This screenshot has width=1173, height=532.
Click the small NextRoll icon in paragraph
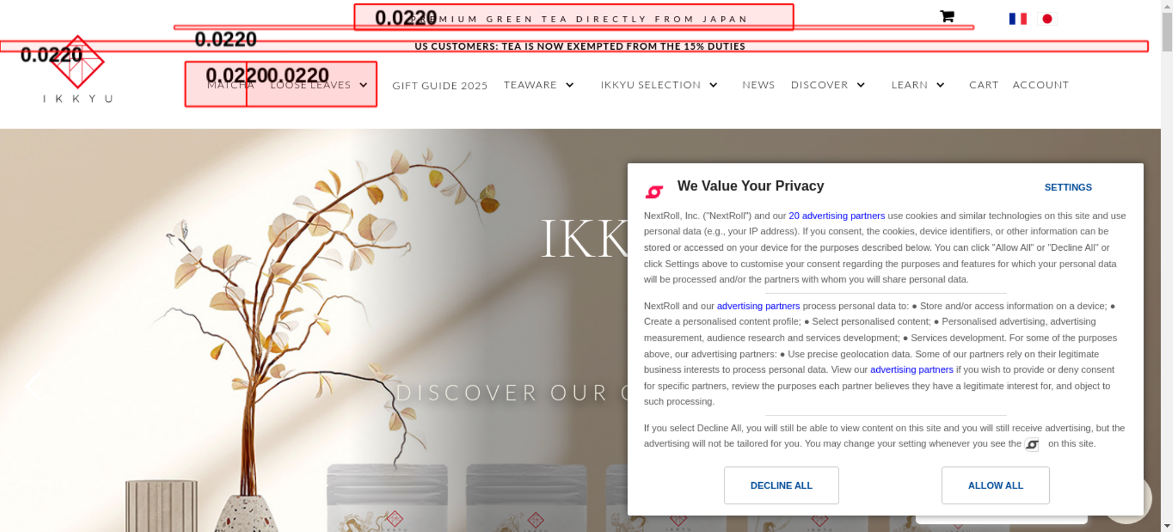(1032, 445)
